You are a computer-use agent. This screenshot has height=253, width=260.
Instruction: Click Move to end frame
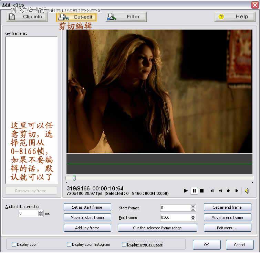tap(228, 218)
